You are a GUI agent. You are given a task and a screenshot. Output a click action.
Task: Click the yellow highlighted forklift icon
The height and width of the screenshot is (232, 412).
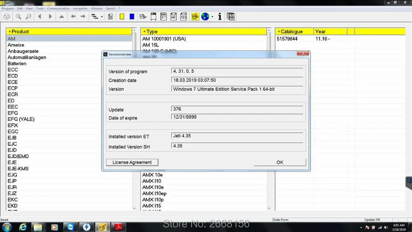[x=195, y=17]
